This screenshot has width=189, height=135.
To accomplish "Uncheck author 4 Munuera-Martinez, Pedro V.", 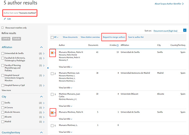I will pos(52,113).
